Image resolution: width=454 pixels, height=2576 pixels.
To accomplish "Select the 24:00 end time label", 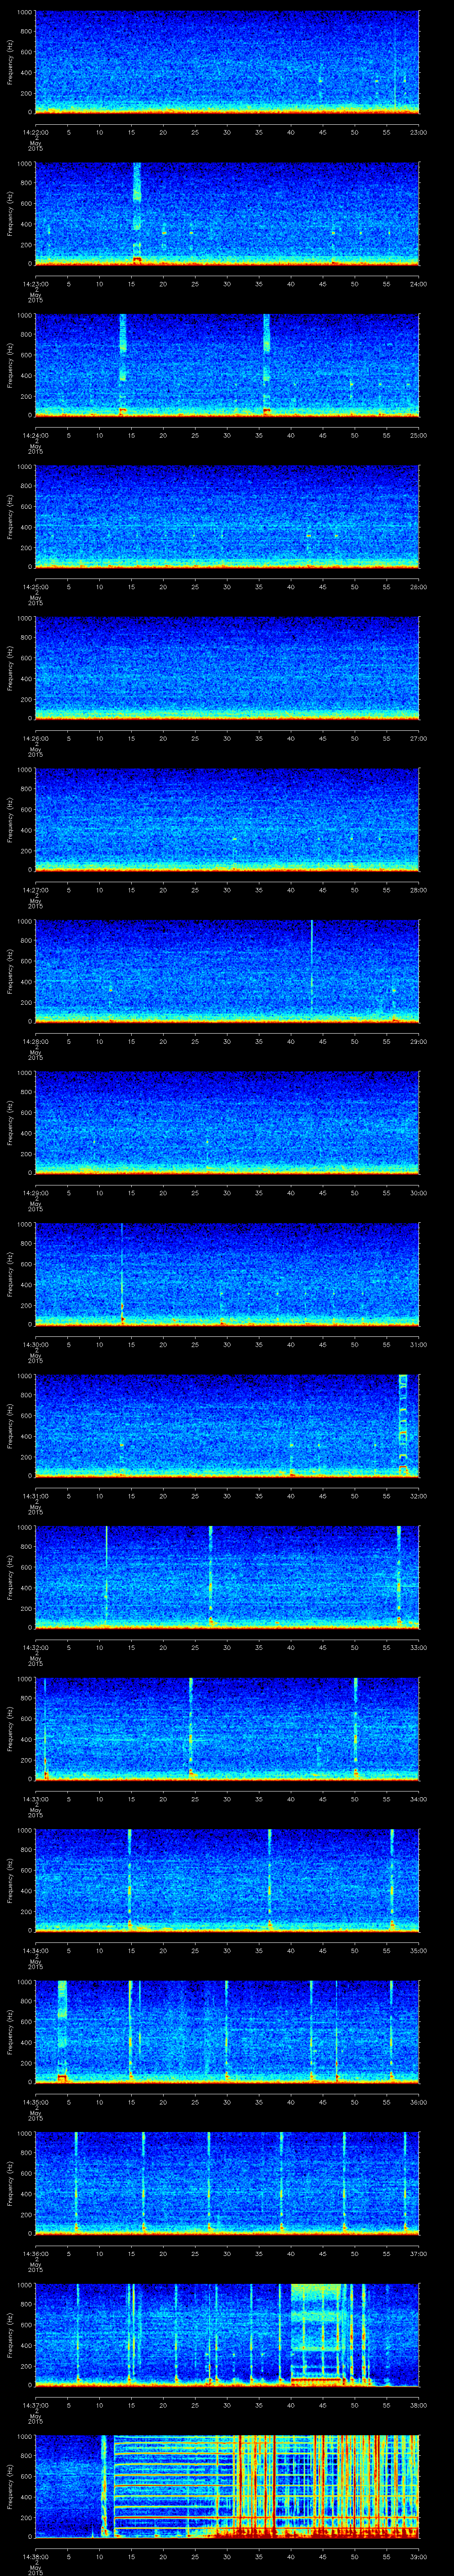I will click(x=418, y=284).
